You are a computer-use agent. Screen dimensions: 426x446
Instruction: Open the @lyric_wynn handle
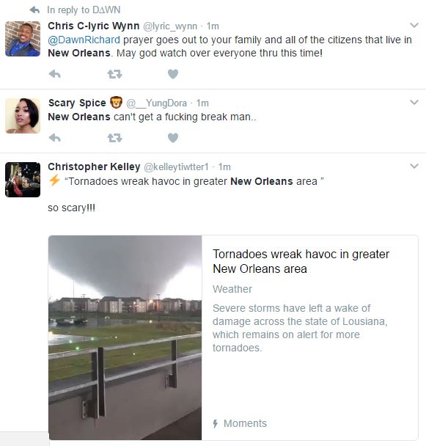coord(170,26)
